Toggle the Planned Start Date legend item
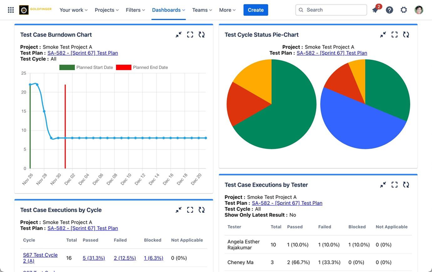 pyautogui.click(x=86, y=67)
